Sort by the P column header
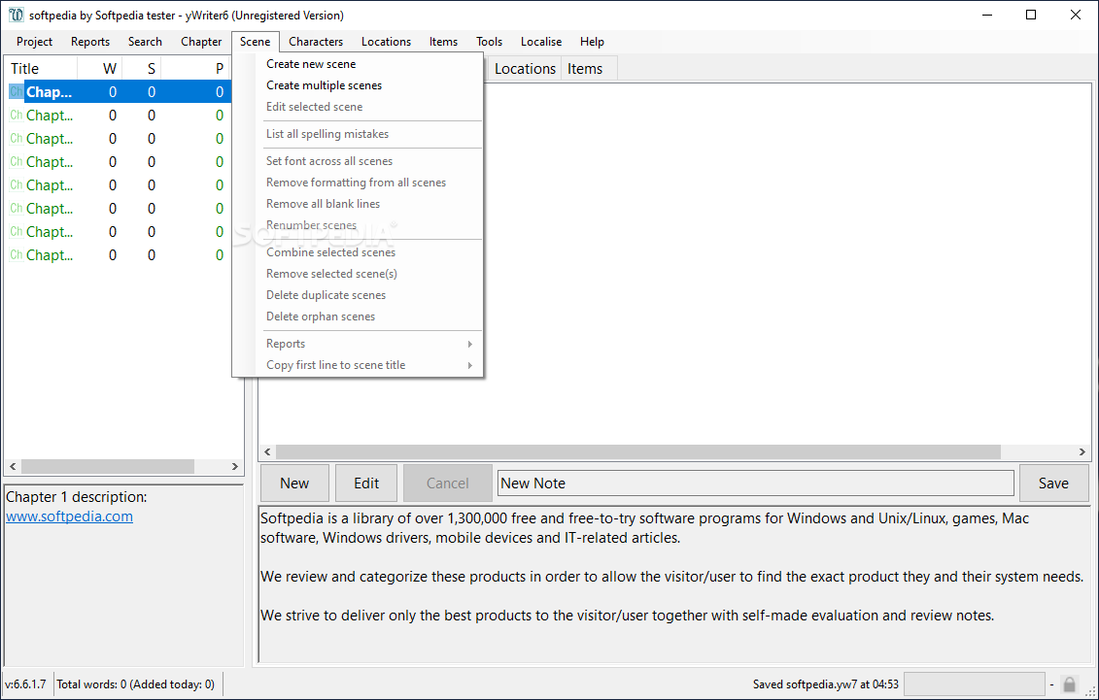This screenshot has height=700, width=1099. pyautogui.click(x=195, y=69)
